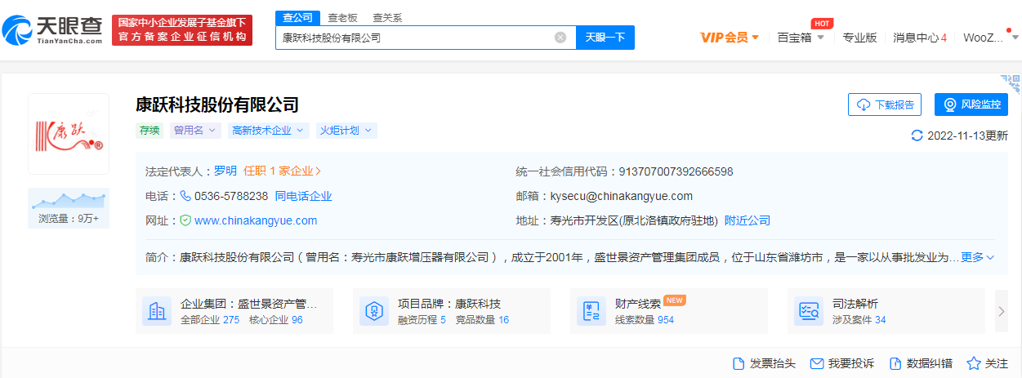Expand the 更多 company intro
This screenshot has width=1022, height=378.
[977, 257]
